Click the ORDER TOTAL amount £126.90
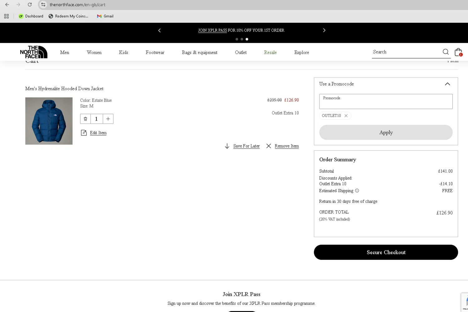Screen dimensions: 468x312 click(x=445, y=213)
